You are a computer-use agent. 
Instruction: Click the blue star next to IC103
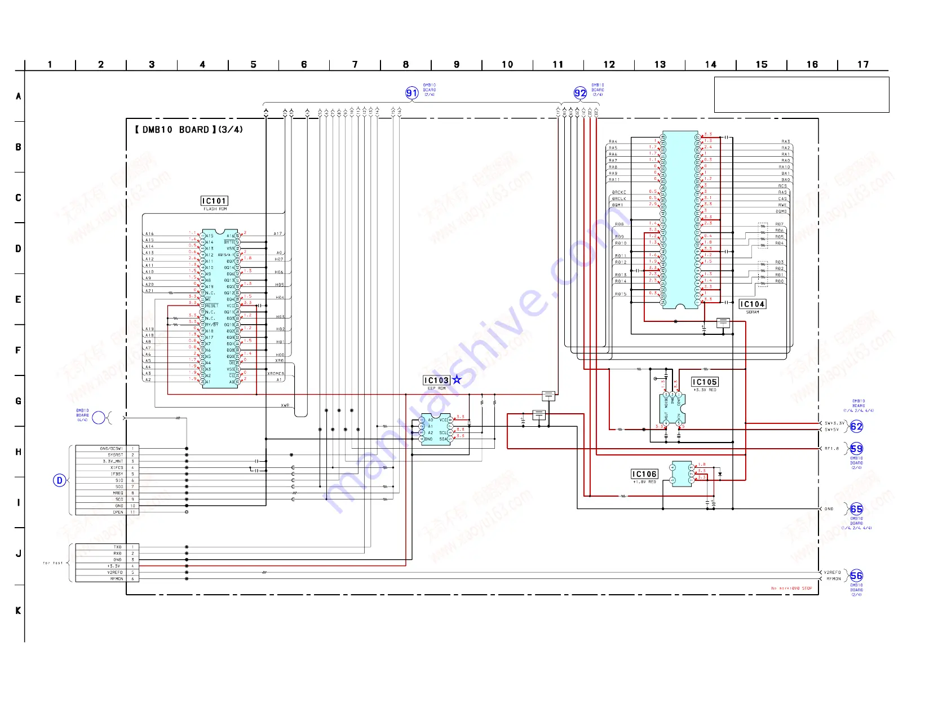point(457,380)
